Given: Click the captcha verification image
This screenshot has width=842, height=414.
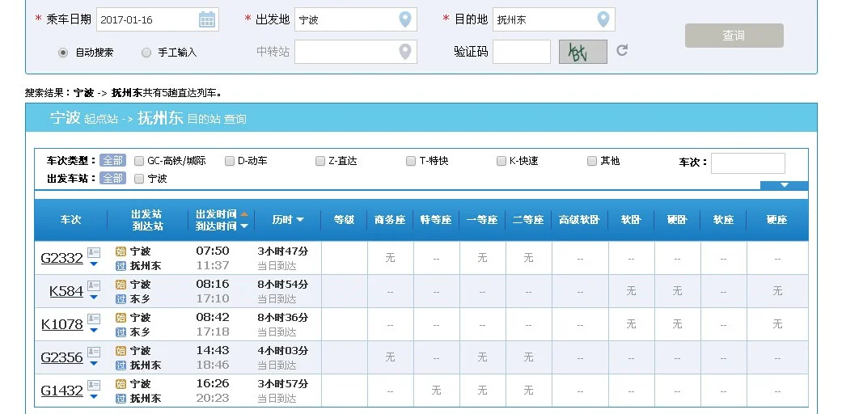Looking at the screenshot, I should pos(583,52).
